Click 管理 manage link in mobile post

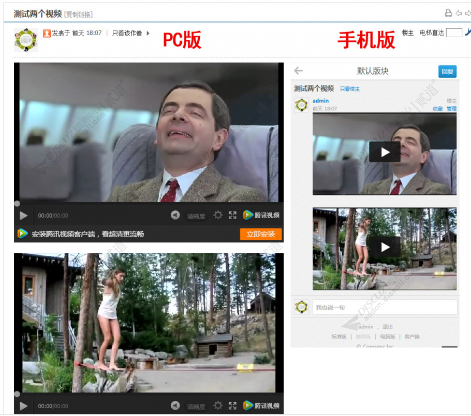click(451, 109)
